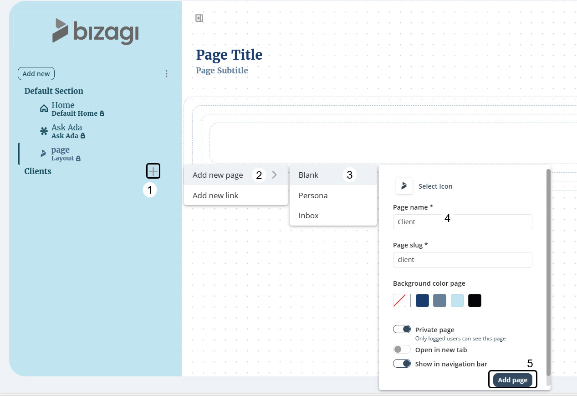Enable Open in new tab toggle
This screenshot has width=577, height=396.
coord(402,350)
